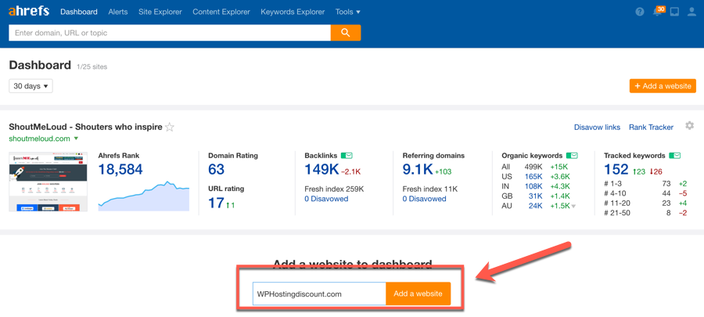Click the top '+ Add a website' button
704x317 pixels.
(663, 86)
